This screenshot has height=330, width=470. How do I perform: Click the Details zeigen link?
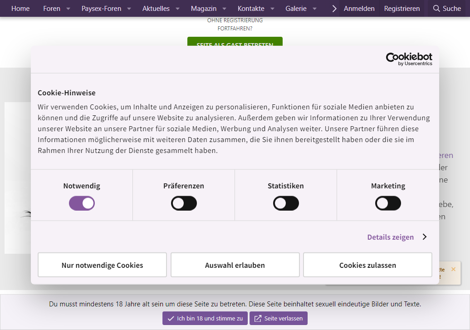pyautogui.click(x=390, y=237)
